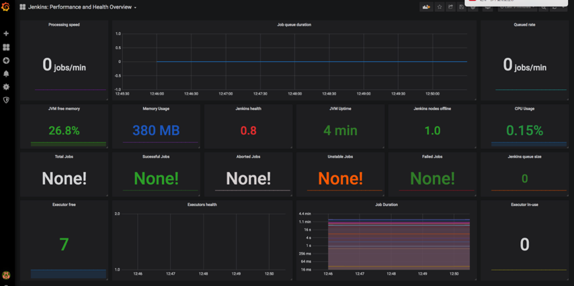Open the Jenkins health panel title

click(248, 109)
